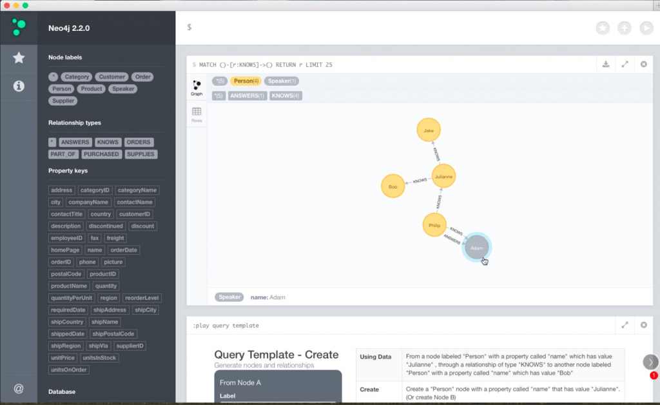
Task: Switch to Graph view
Action: click(197, 88)
